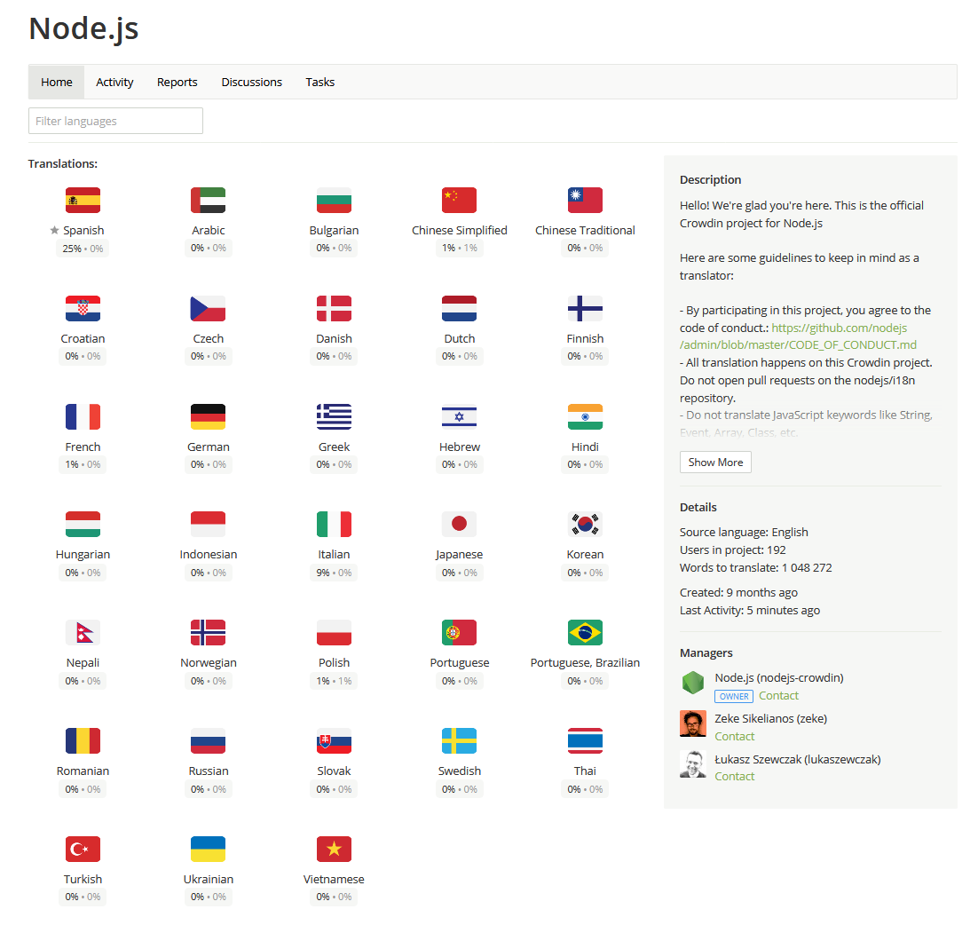978x933 pixels.
Task: Choose the Chinese Traditional flag
Action: [x=585, y=201]
